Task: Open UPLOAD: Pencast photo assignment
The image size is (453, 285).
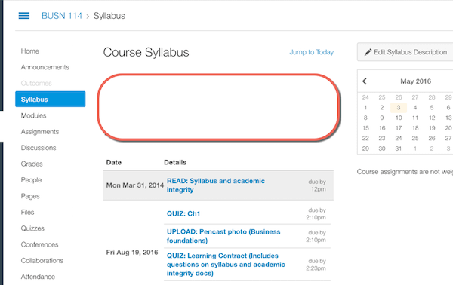Action: [223, 236]
